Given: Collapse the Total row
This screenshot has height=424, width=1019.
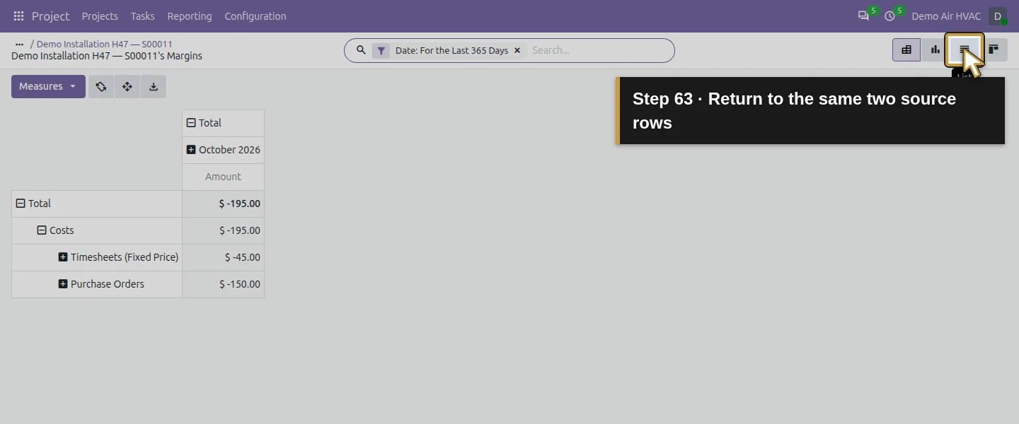Looking at the screenshot, I should click(97, 204).
